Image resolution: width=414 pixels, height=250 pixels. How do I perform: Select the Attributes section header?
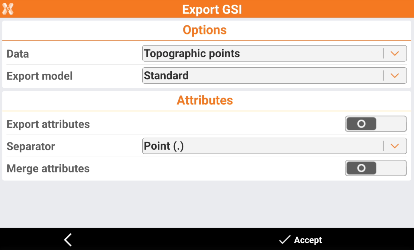[205, 100]
